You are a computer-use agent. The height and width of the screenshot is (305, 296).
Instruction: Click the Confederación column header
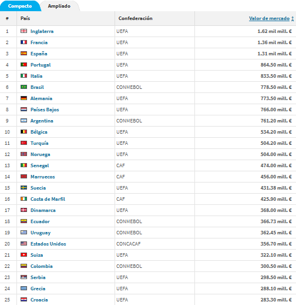coord(135,18)
